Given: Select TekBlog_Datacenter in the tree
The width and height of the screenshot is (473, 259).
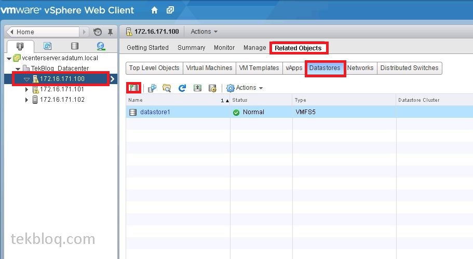Looking at the screenshot, I should (x=60, y=68).
